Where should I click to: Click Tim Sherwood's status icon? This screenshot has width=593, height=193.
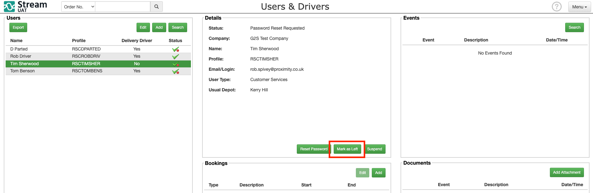coord(176,64)
